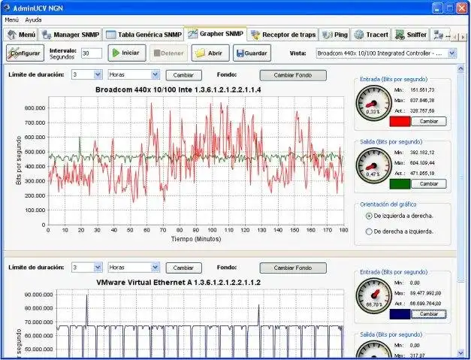Select the Tracert globe icon
This screenshot has height=360, width=471.
tap(358, 35)
